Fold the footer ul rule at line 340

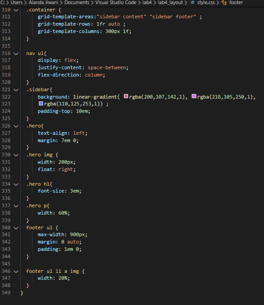pyautogui.click(x=16, y=228)
